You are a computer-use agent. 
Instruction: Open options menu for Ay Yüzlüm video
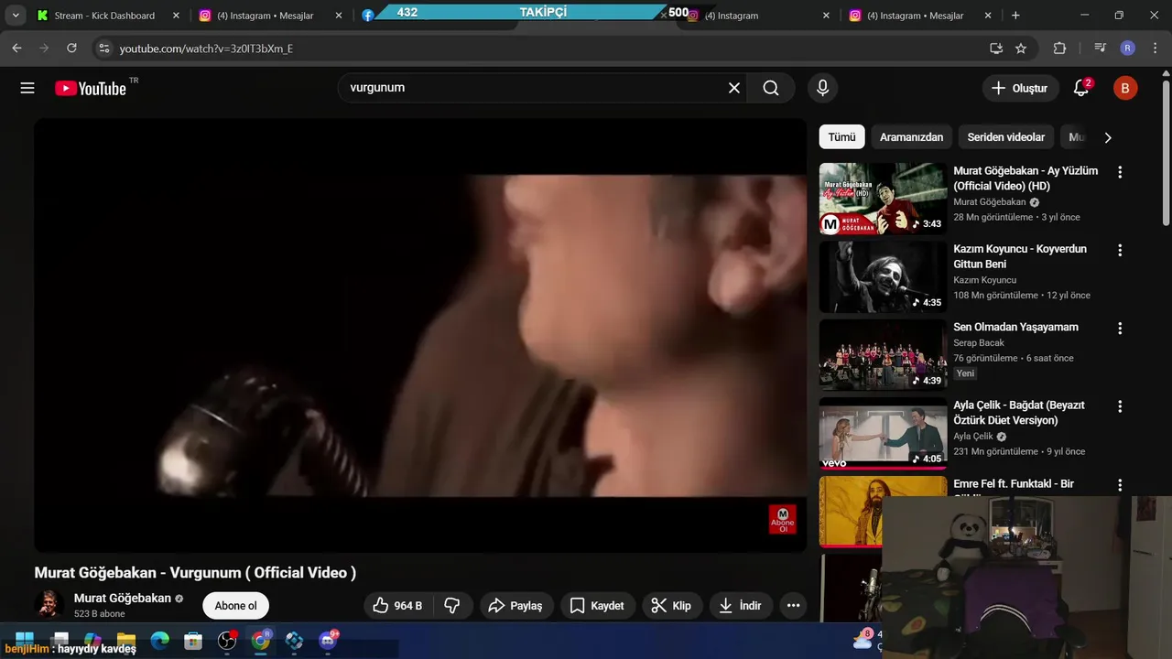[x=1119, y=172]
